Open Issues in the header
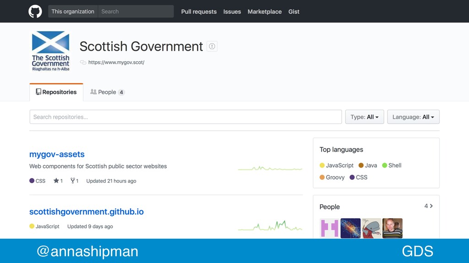The width and height of the screenshot is (469, 263). 232,11
